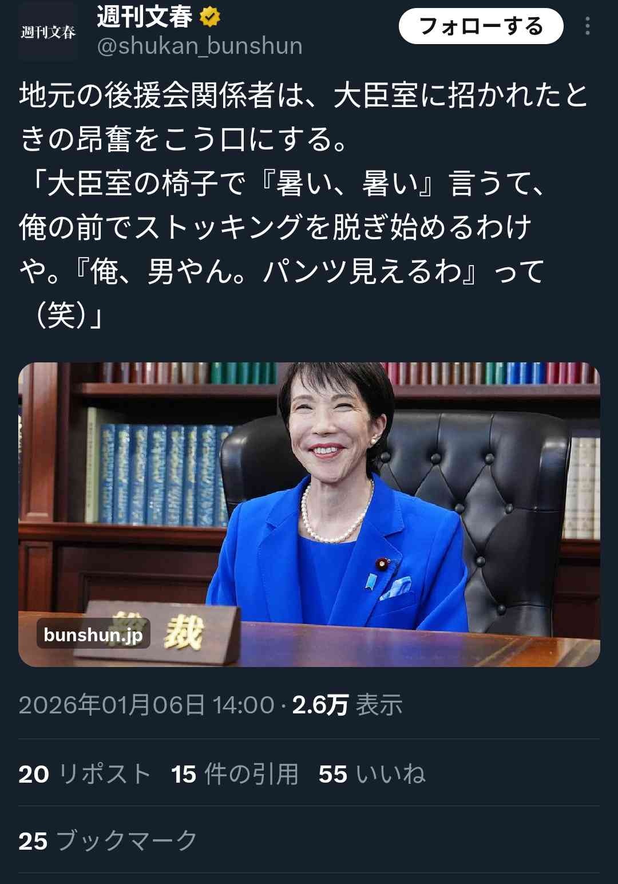
Task: Tap the bunshun.jp domain label
Action: point(93,634)
